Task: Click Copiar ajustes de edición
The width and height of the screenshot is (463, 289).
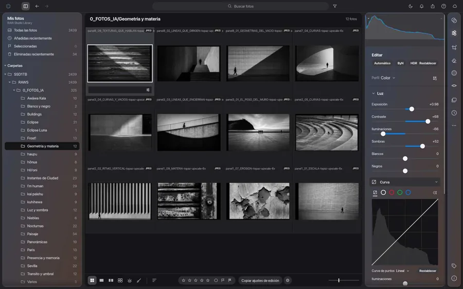Action: click(260, 280)
